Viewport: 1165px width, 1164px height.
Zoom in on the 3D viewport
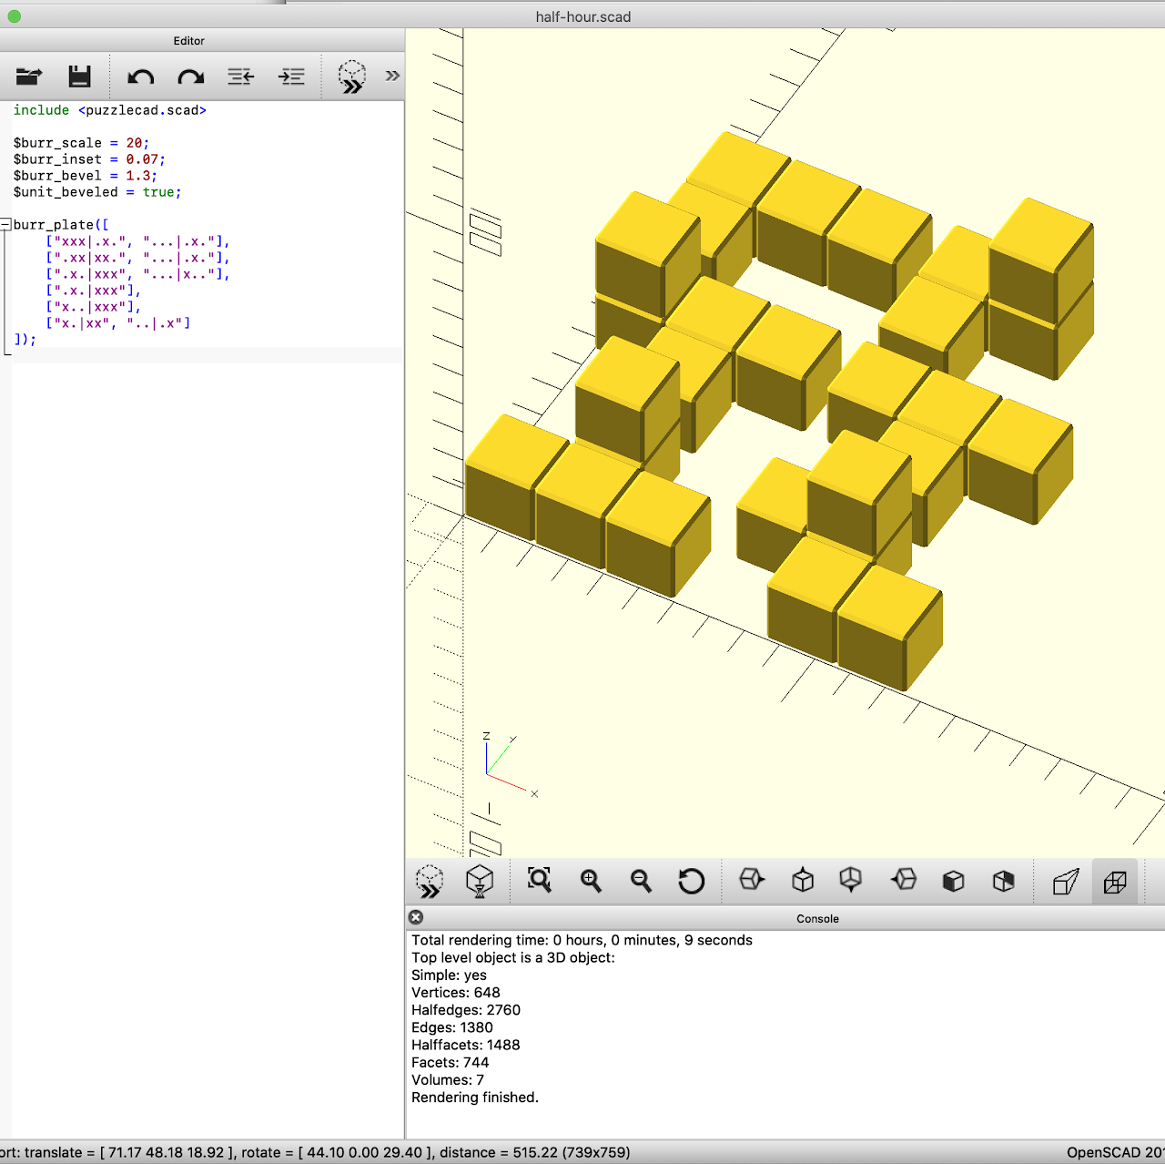point(591,881)
